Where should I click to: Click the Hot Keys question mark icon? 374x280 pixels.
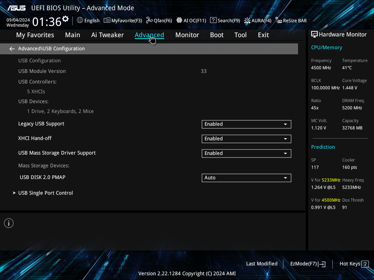[365, 264]
